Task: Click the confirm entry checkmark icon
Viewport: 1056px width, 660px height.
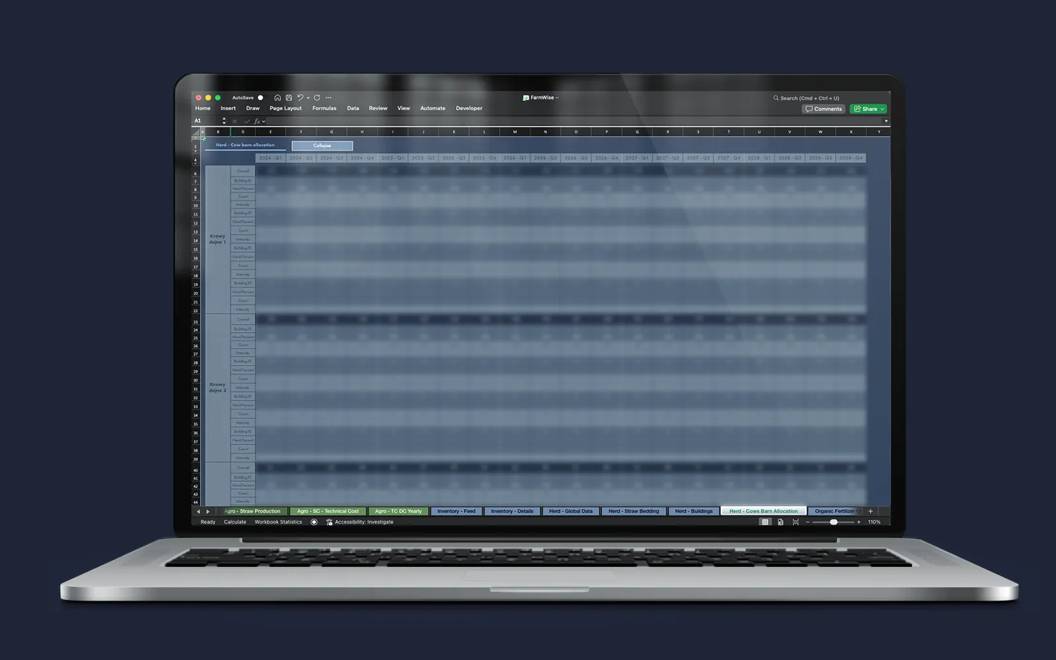Action: point(247,121)
